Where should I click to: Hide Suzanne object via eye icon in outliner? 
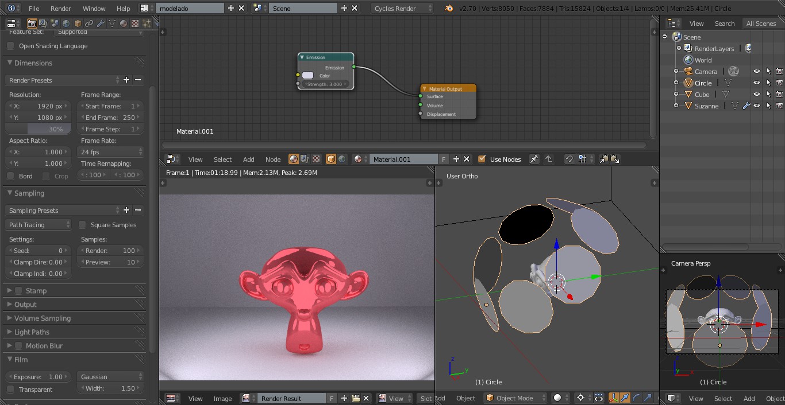tap(757, 106)
